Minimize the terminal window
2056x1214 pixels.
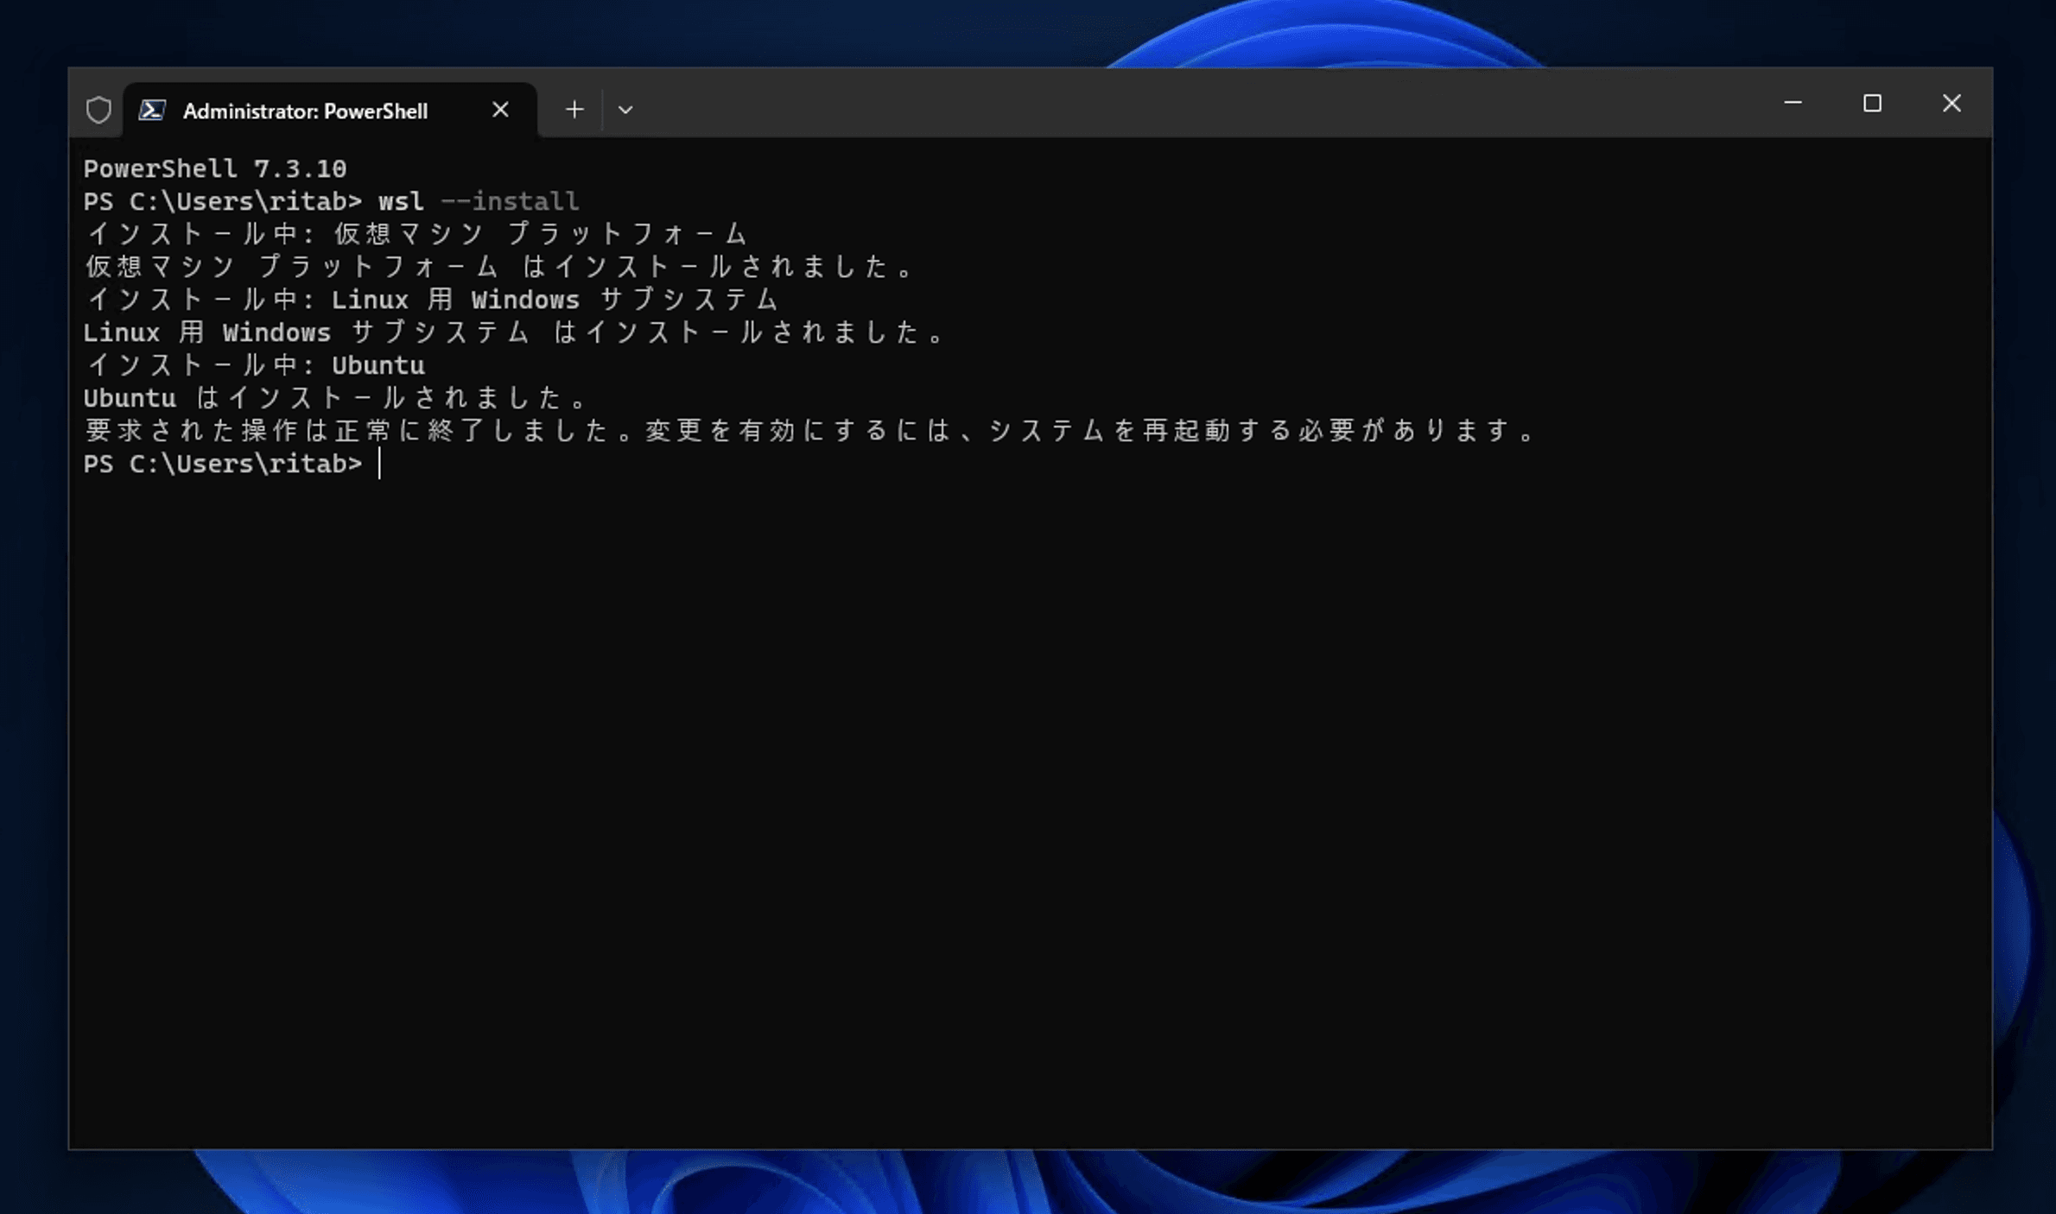pyautogui.click(x=1793, y=103)
